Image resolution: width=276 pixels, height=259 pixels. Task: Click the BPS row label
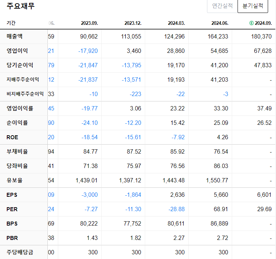(x=12, y=224)
